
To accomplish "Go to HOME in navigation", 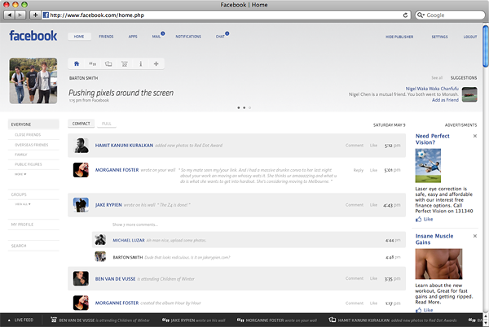I will pos(79,37).
